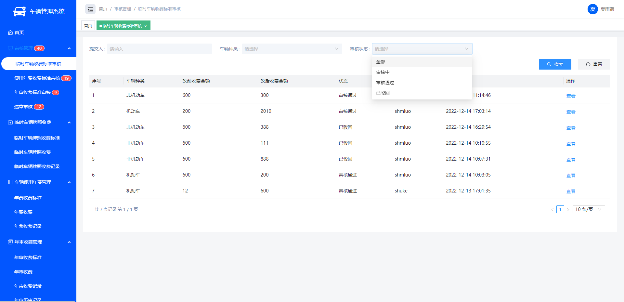Click the 临时车辆牌照收费 section icon
The width and height of the screenshot is (624, 302).
point(10,122)
